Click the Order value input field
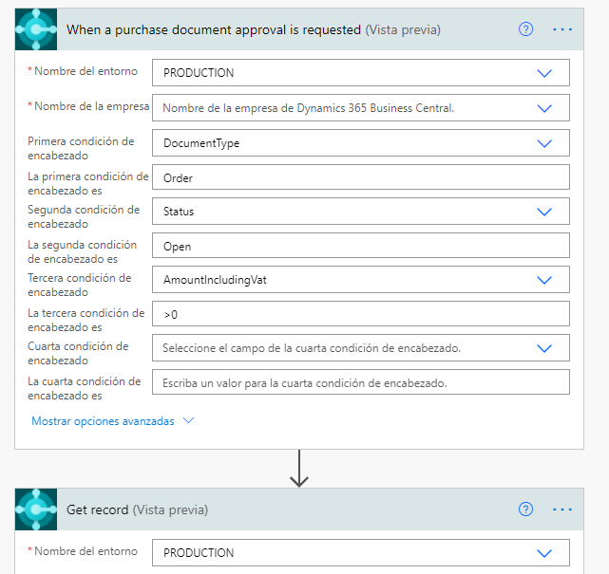This screenshot has width=609, height=574. [x=359, y=177]
